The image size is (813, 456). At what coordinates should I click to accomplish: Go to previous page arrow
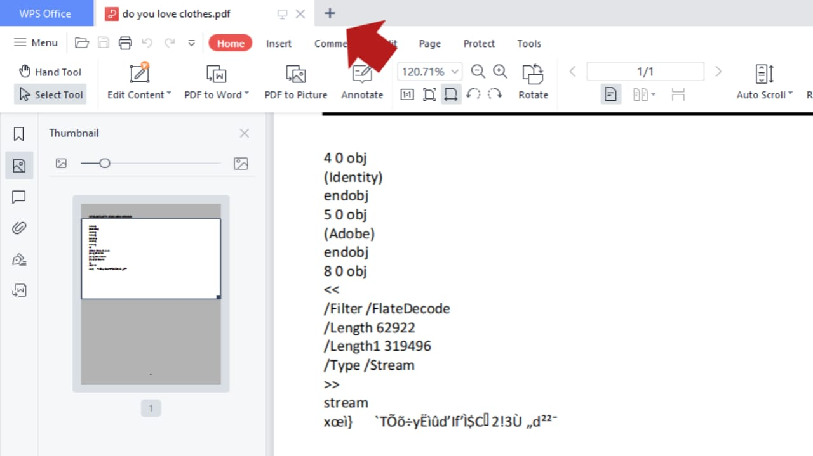(x=572, y=72)
